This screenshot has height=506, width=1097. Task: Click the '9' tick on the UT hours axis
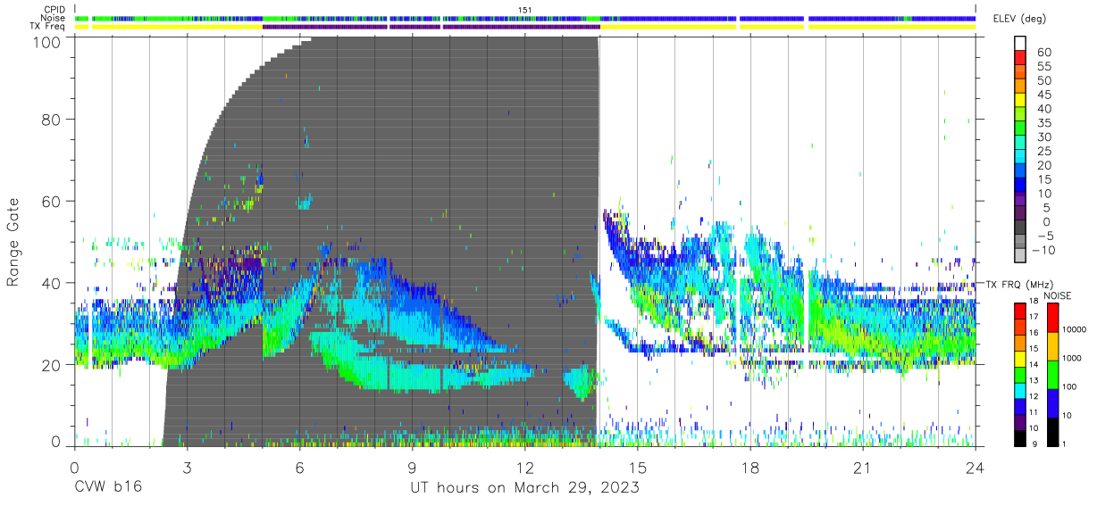click(413, 467)
